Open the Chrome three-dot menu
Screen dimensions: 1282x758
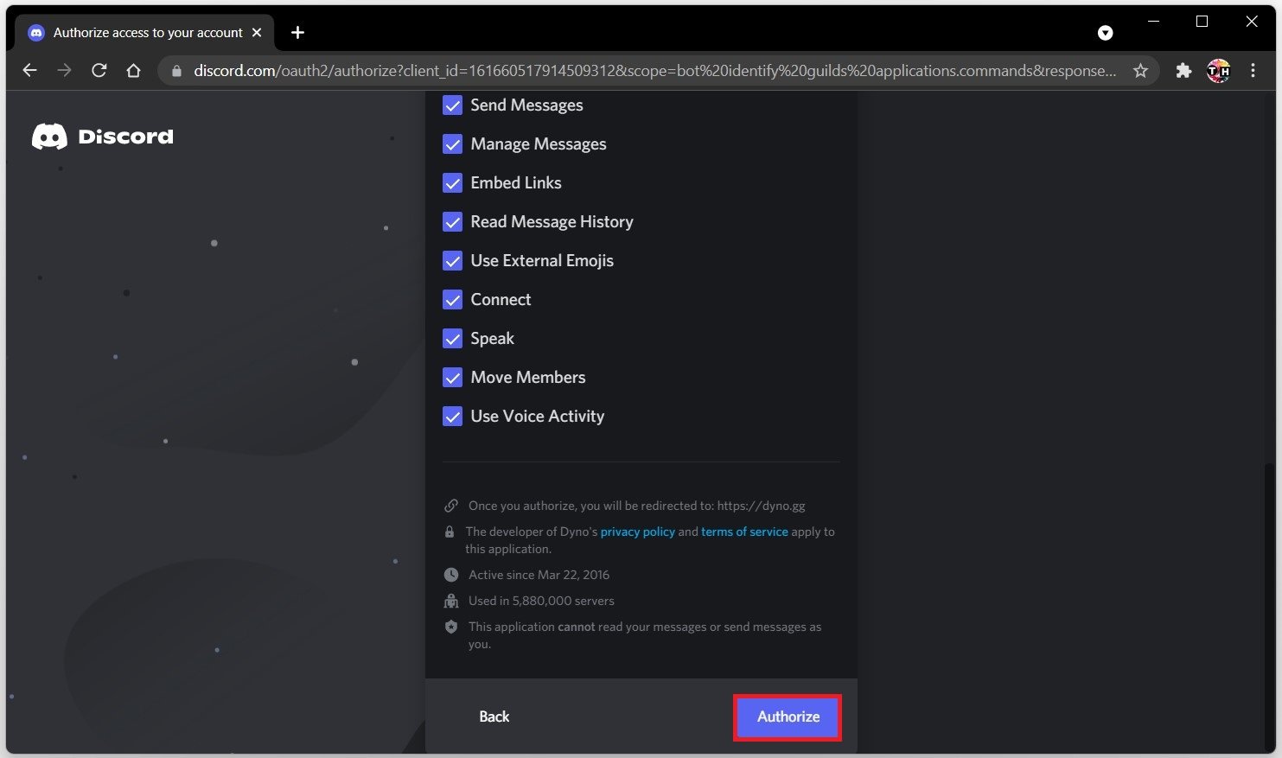click(1253, 70)
